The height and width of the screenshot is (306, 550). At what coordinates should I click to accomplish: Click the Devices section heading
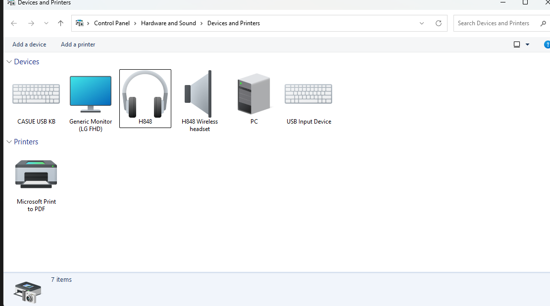click(x=27, y=62)
